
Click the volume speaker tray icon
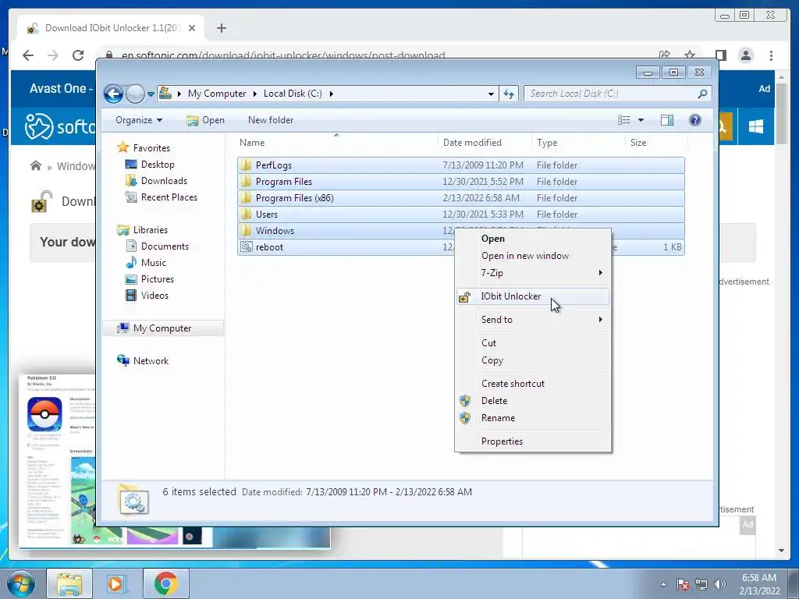click(x=720, y=584)
